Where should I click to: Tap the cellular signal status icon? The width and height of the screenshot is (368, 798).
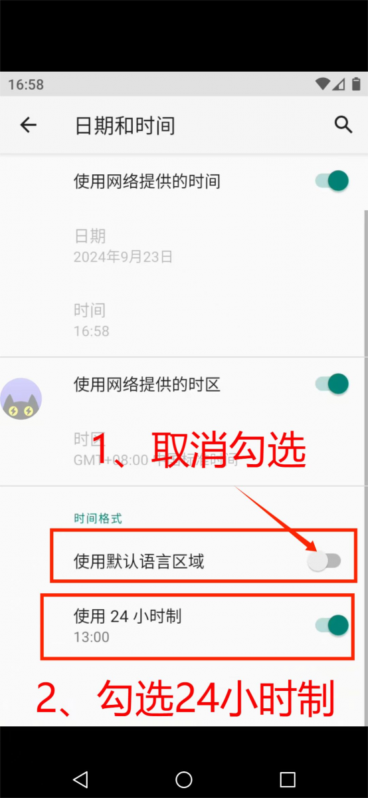click(339, 84)
